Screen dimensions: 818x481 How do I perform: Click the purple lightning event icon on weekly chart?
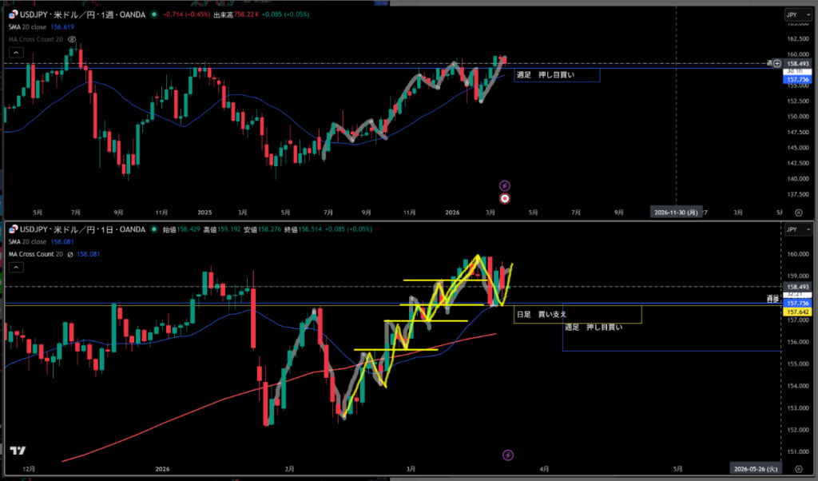[x=504, y=185]
